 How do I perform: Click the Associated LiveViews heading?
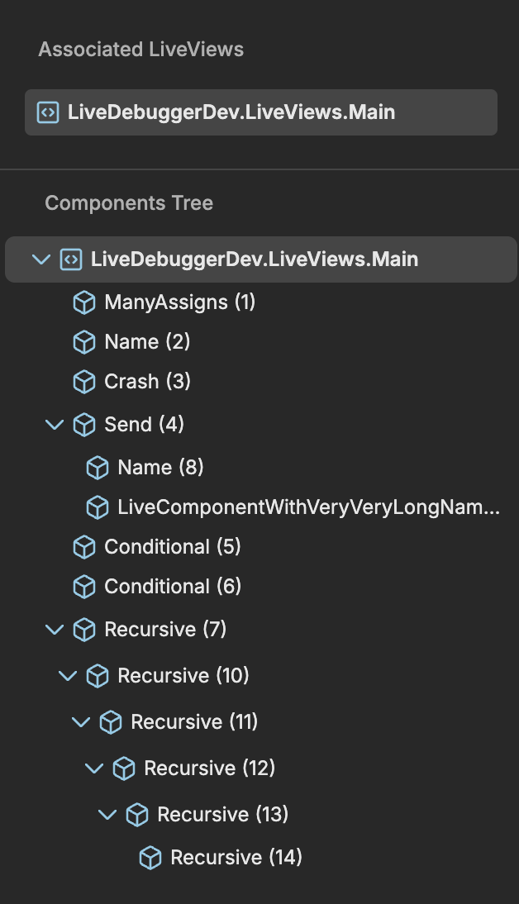tap(141, 50)
